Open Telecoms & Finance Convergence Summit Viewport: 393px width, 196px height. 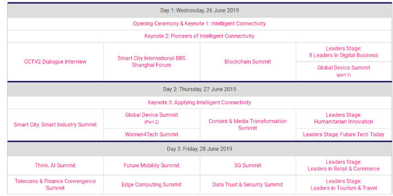pyautogui.click(x=55, y=185)
